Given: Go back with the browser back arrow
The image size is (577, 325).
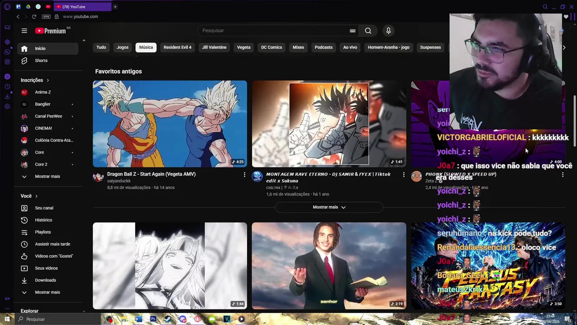Looking at the screenshot, I should click(18, 17).
